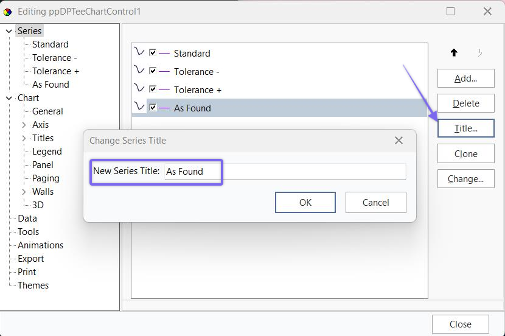Click the TeeChart editor window icon

pyautogui.click(x=9, y=12)
